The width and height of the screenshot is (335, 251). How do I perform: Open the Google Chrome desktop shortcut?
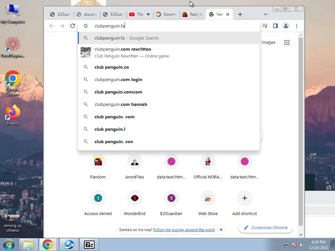pos(13,83)
